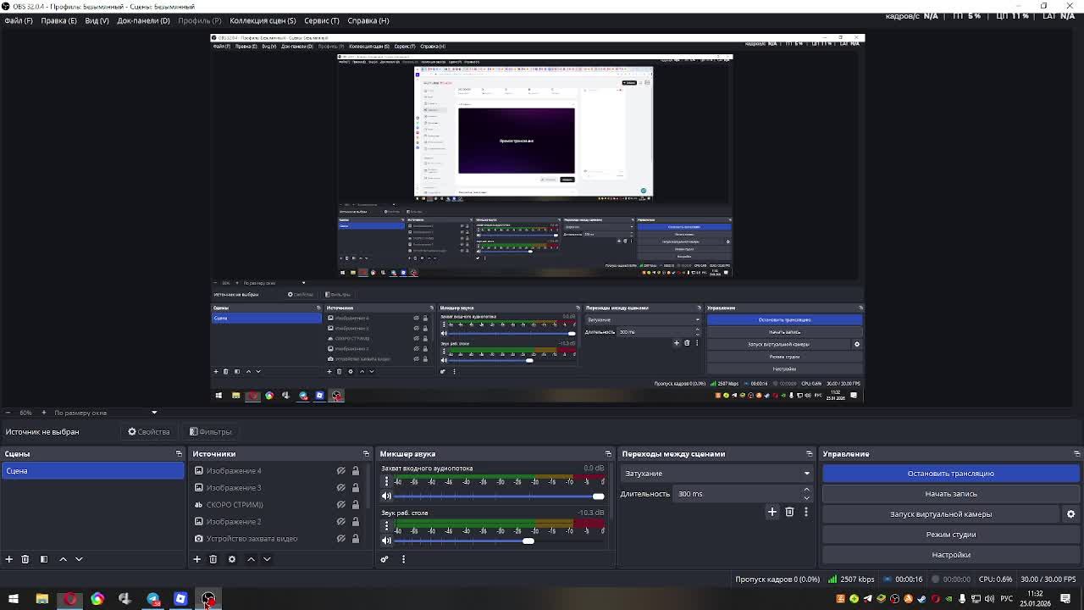Add a scene transition with plus icon

tap(772, 512)
